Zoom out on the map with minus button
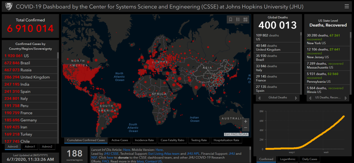This screenshot has height=163, width=354. pyautogui.click(x=245, y=128)
